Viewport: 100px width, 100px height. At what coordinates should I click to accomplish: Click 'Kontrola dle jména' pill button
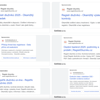pos(76,91)
